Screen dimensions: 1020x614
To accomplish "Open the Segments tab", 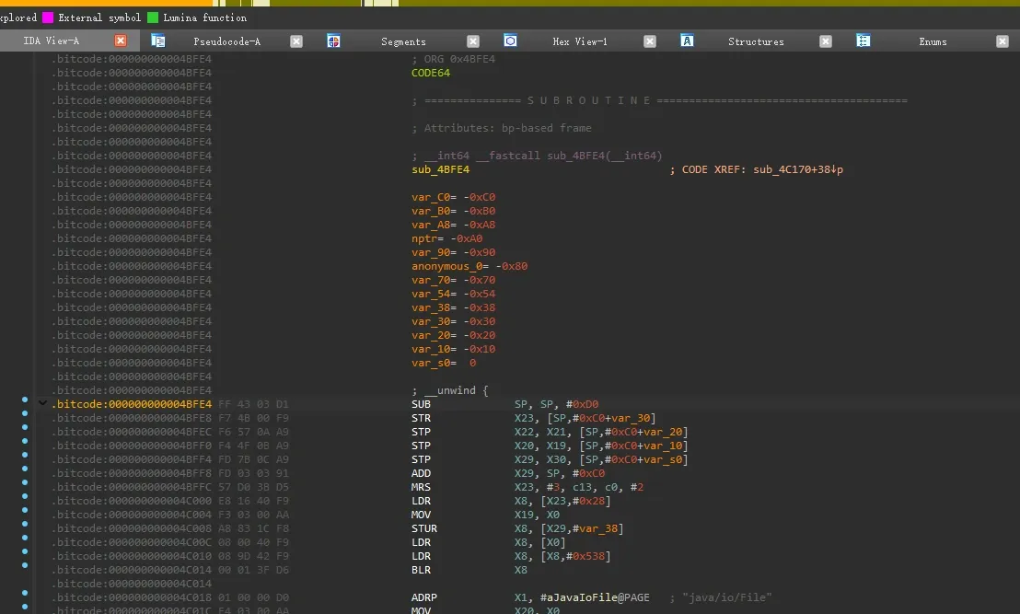I will [x=403, y=41].
